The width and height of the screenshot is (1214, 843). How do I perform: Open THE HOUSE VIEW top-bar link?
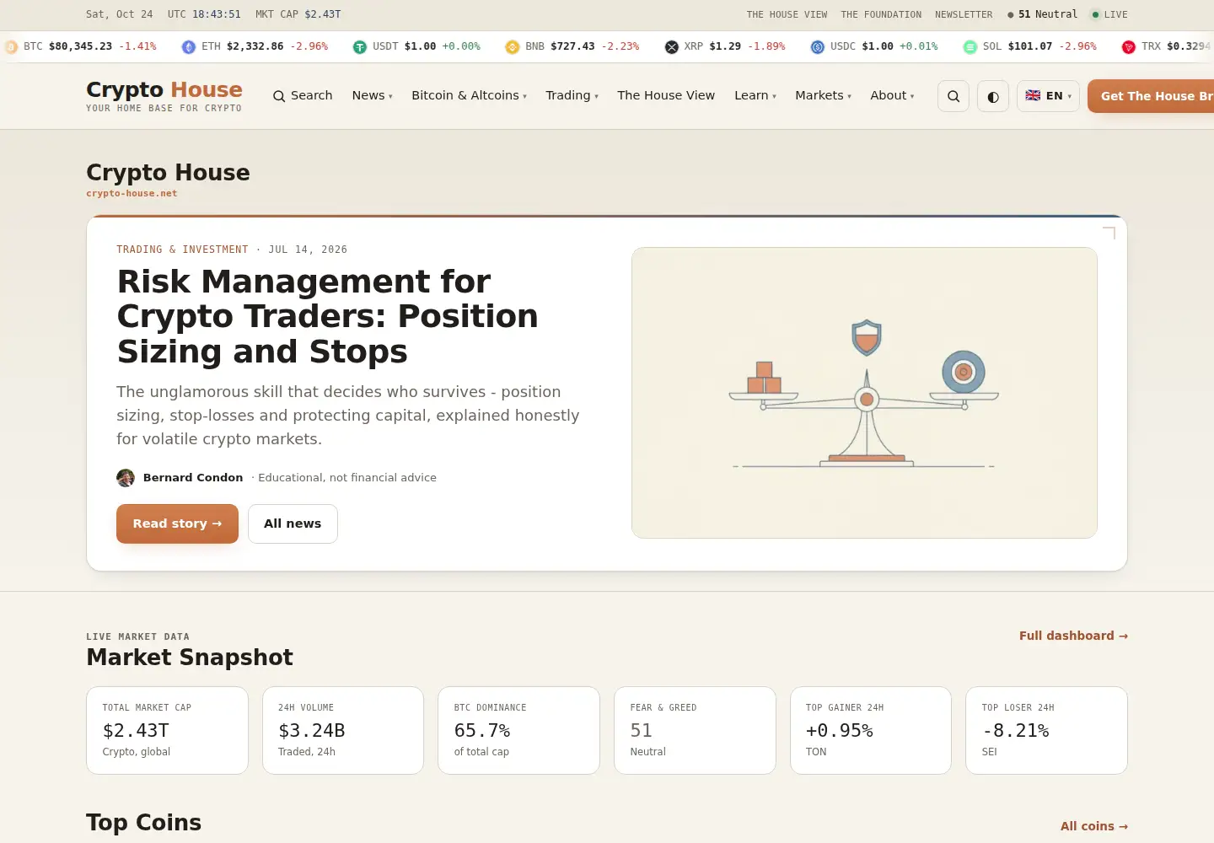(787, 14)
